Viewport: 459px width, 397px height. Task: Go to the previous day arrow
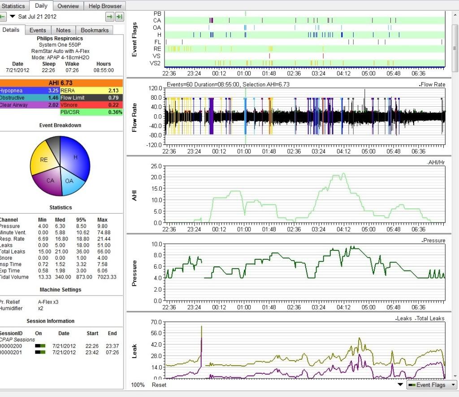point(2,17)
